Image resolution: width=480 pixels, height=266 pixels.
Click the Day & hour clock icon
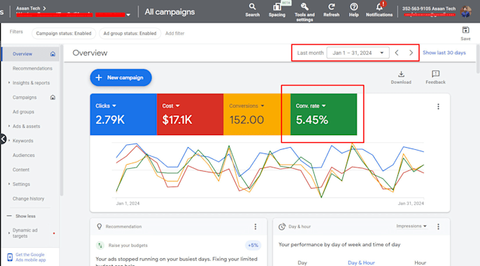click(x=282, y=227)
